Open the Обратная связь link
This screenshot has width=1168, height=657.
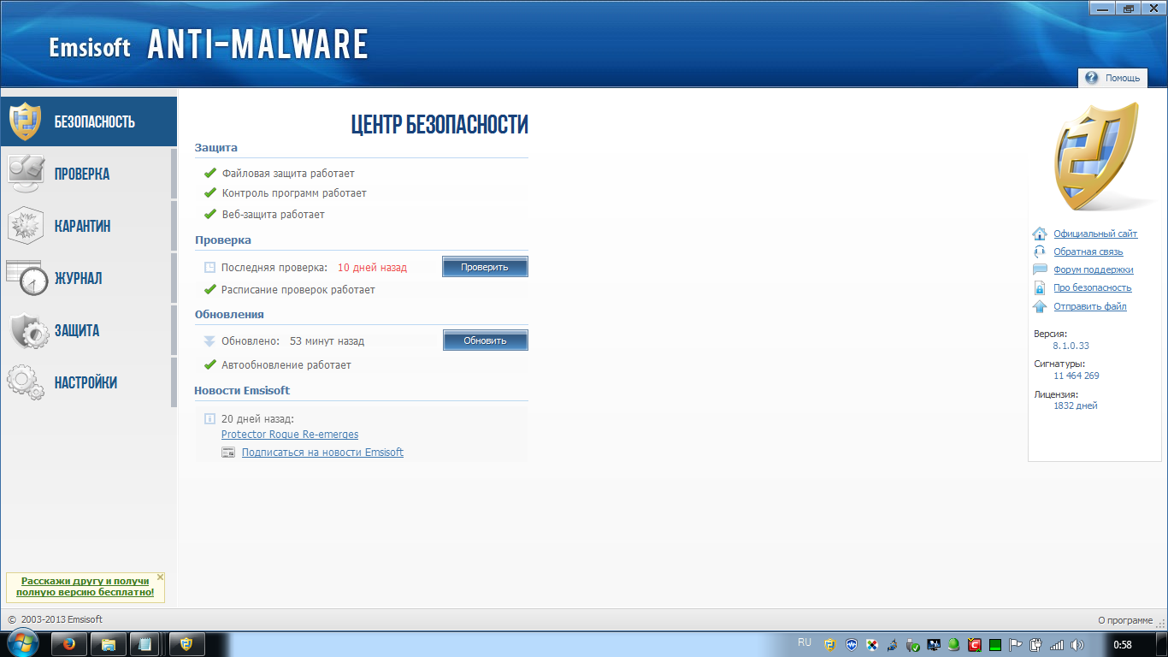pyautogui.click(x=1088, y=252)
